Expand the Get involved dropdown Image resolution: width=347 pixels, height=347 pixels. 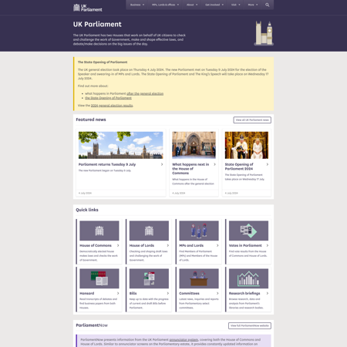point(214,5)
